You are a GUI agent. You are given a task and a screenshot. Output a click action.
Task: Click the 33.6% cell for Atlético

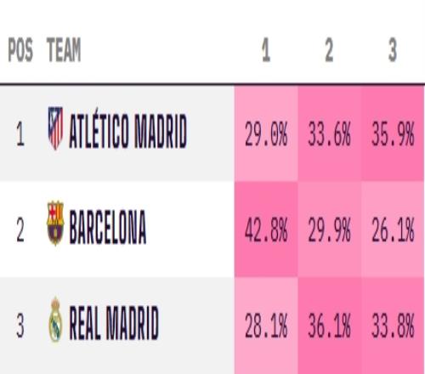[x=330, y=133]
